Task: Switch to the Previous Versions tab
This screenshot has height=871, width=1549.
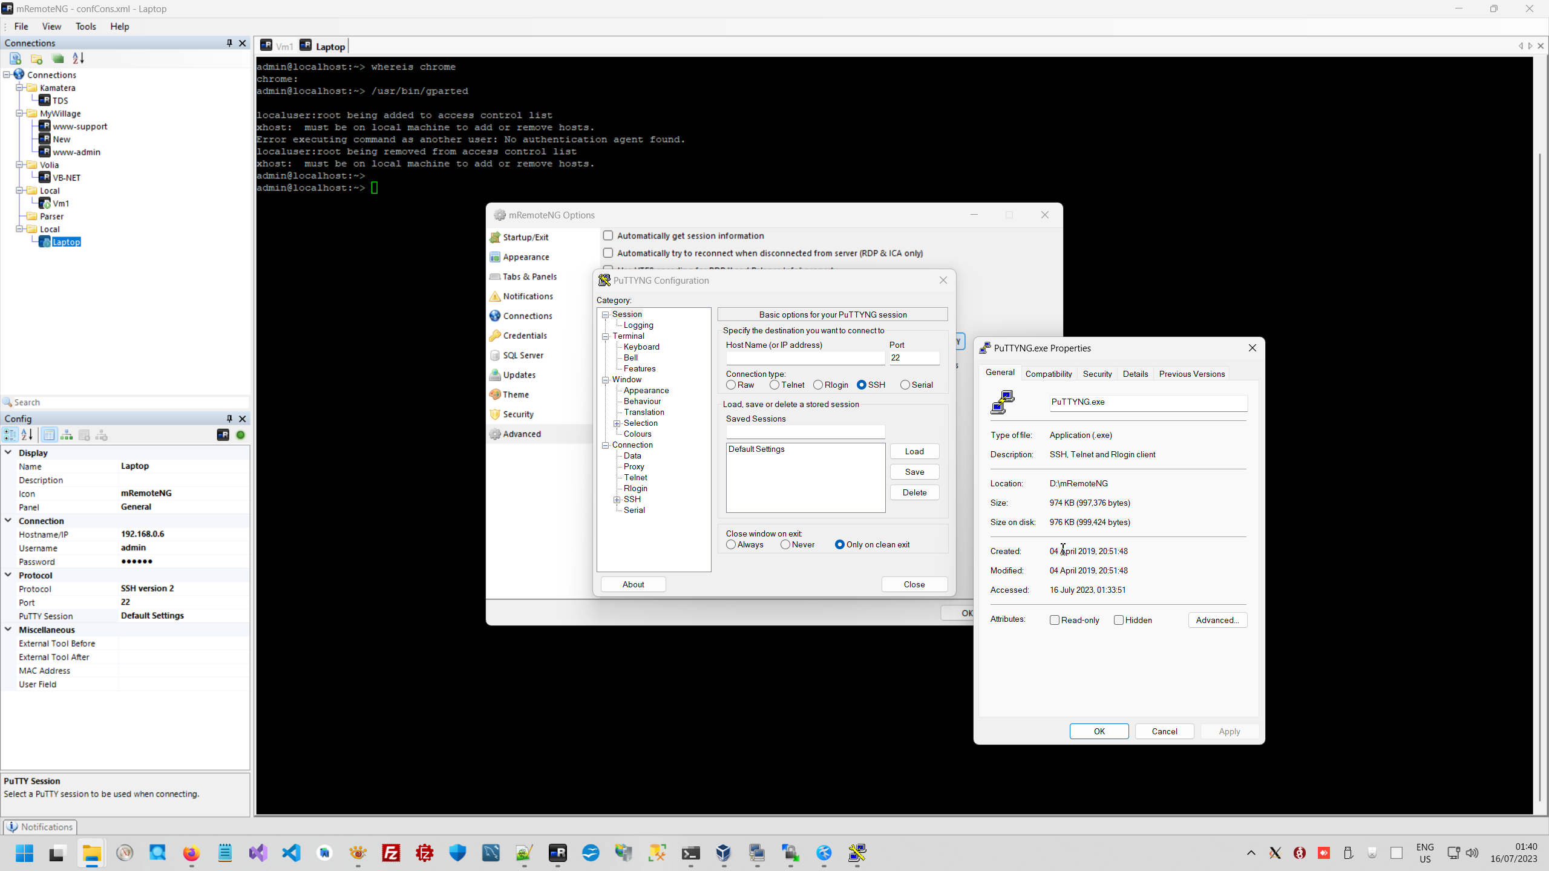Action: 1191,373
